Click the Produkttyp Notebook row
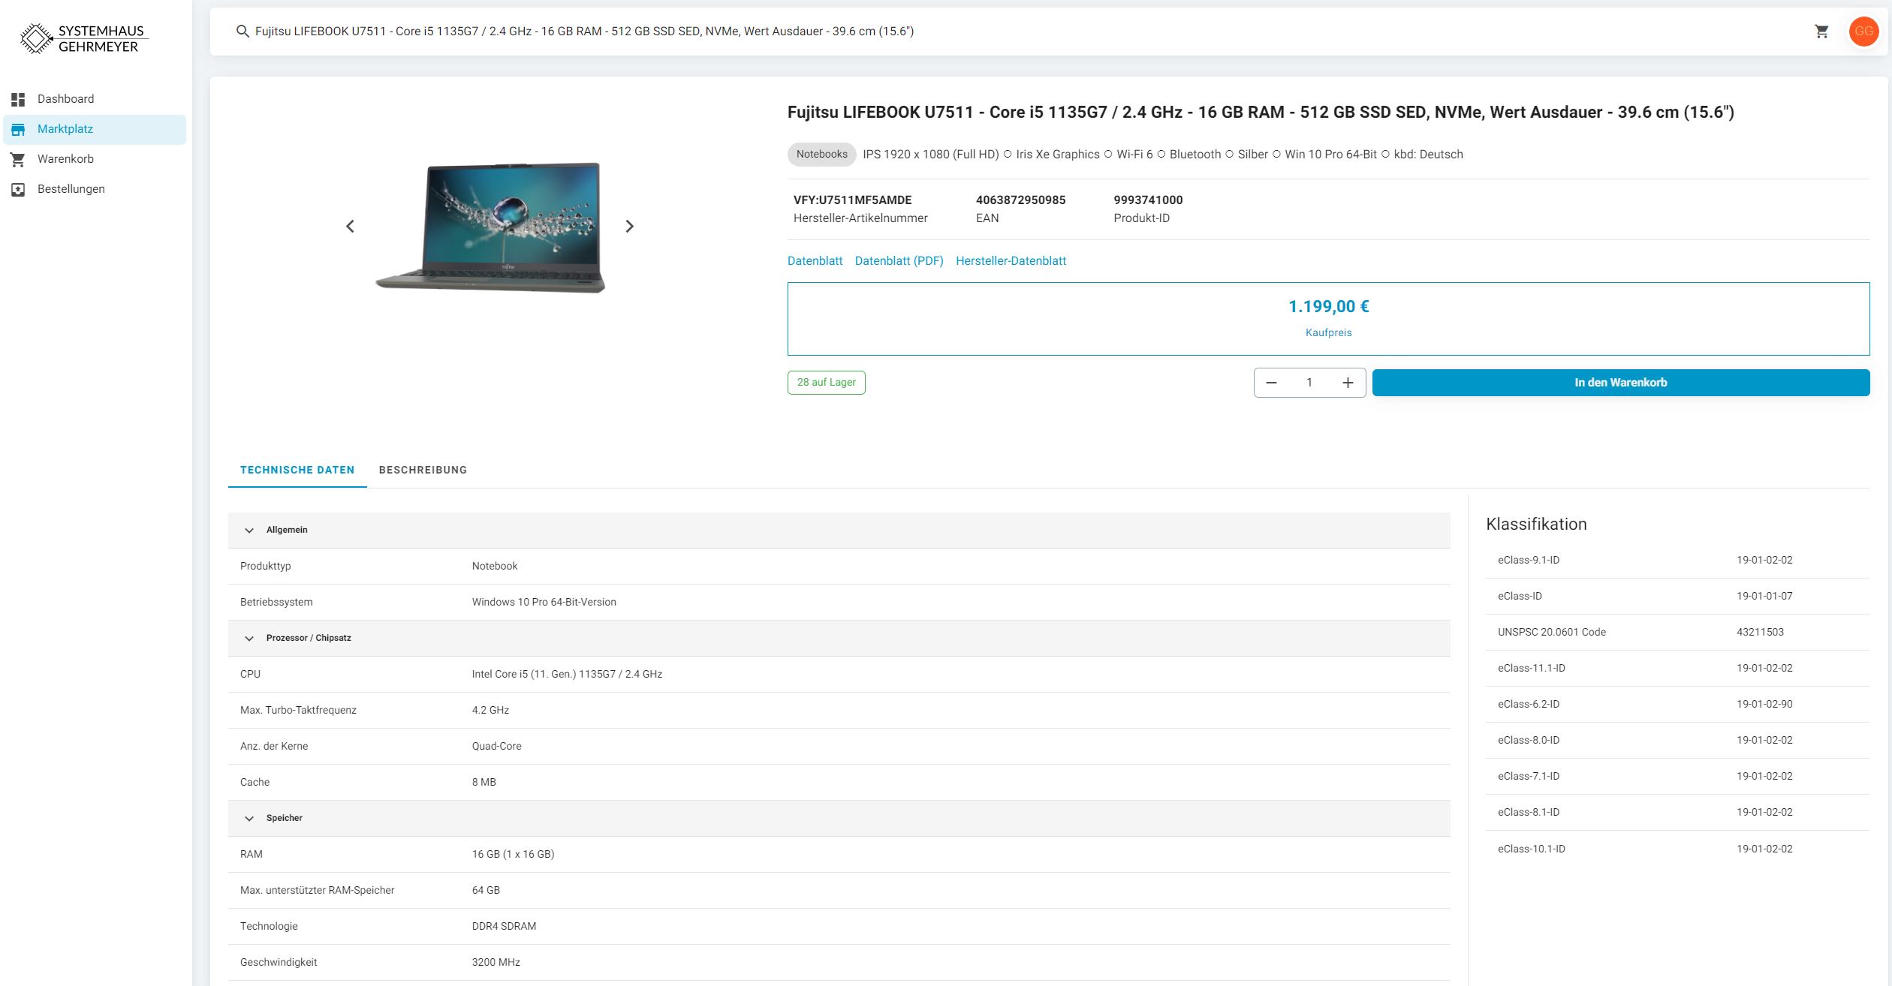 point(839,567)
